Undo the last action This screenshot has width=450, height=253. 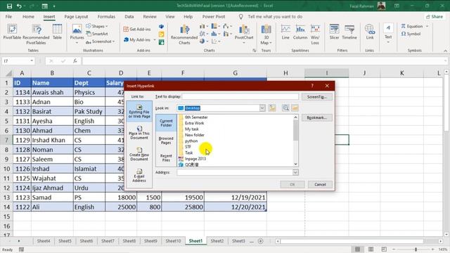click(x=19, y=6)
